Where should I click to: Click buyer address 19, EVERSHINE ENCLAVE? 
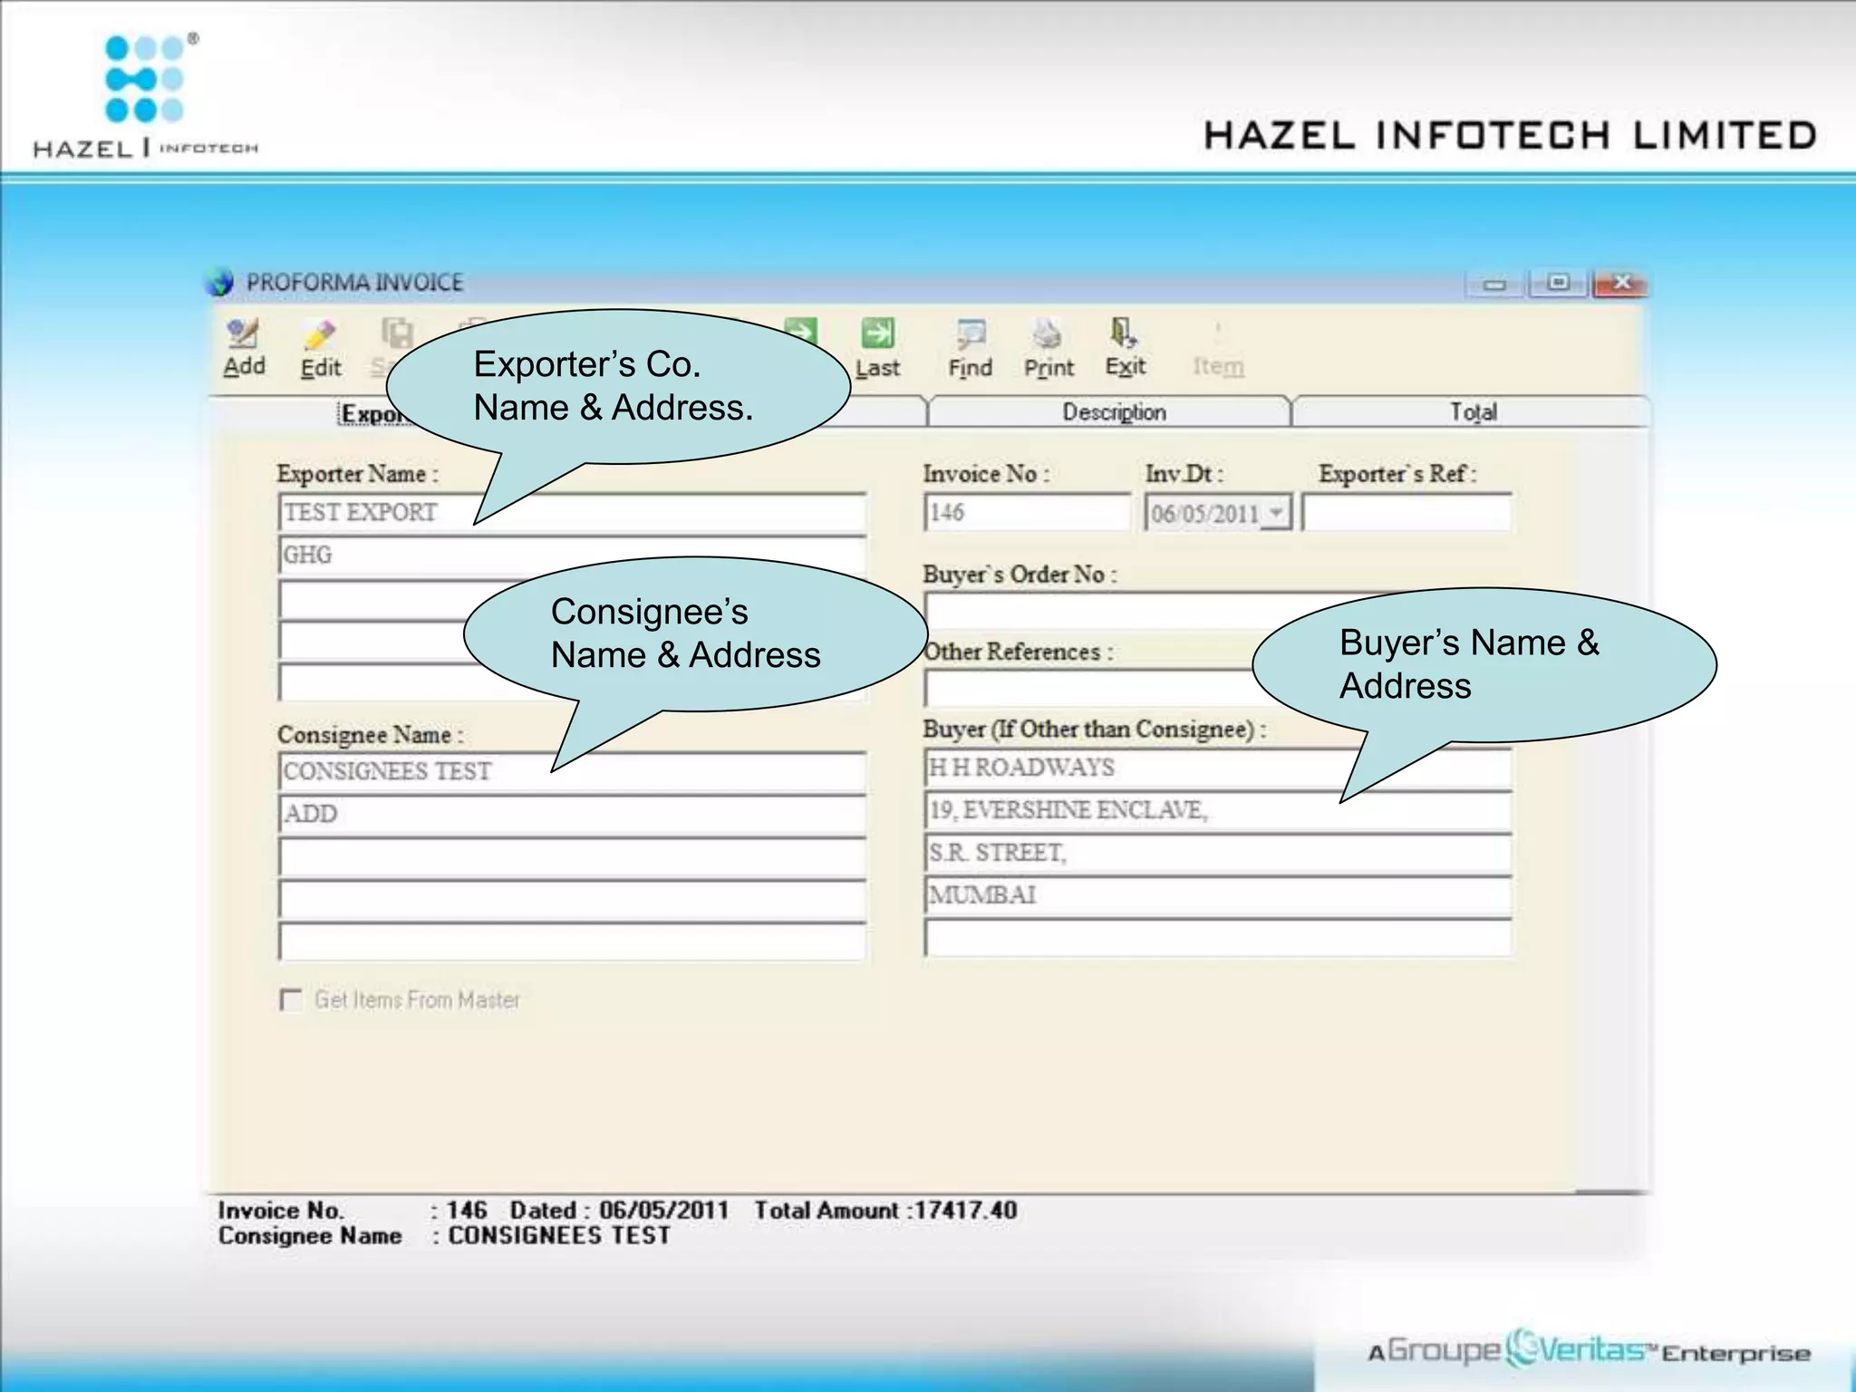click(1218, 810)
